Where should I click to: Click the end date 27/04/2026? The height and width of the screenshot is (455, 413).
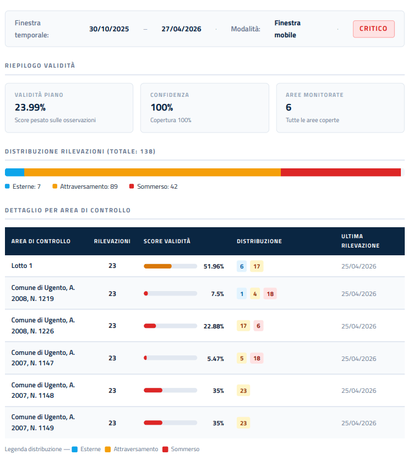181,29
